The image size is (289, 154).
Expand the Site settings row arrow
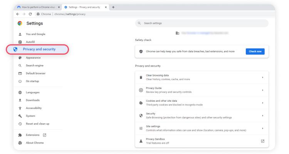(x=263, y=128)
